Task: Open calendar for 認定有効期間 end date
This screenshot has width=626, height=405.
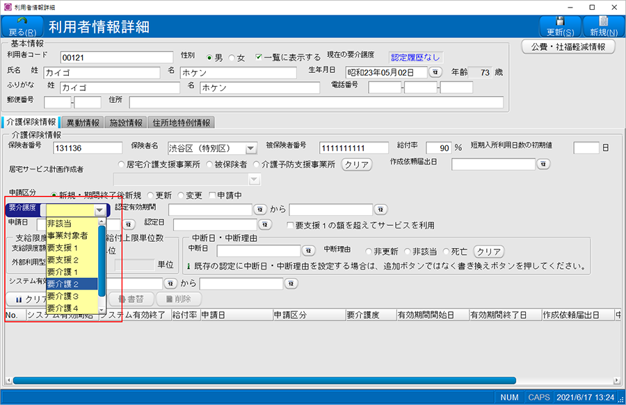Action: tap(380, 209)
